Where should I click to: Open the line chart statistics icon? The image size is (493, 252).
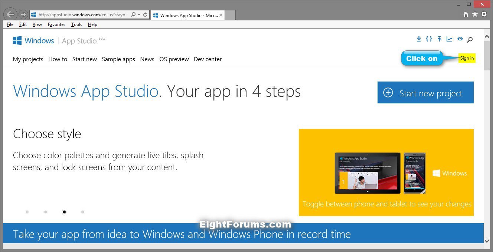click(449, 39)
